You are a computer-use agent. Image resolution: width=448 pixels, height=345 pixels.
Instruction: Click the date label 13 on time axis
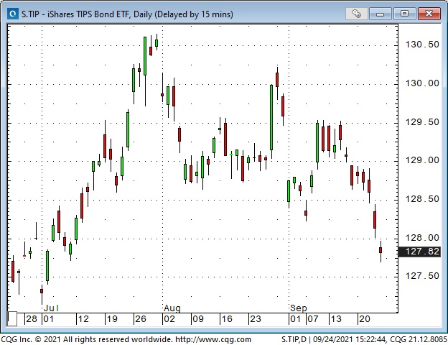pyautogui.click(x=336, y=319)
